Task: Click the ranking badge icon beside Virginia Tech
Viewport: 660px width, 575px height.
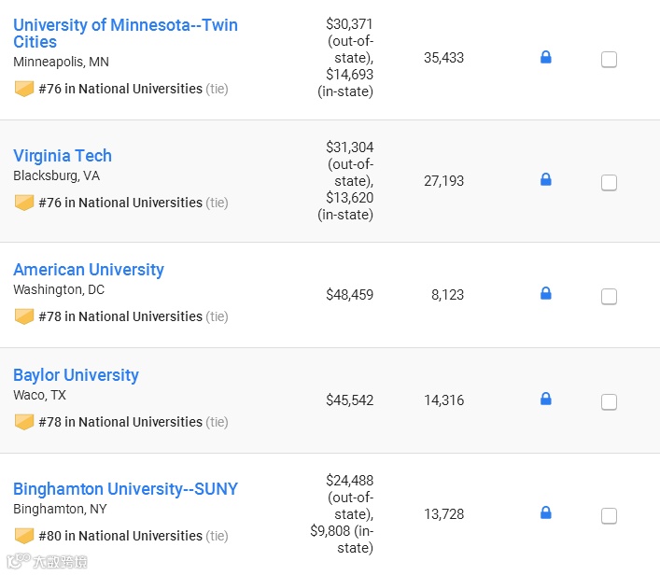Action: coord(24,203)
